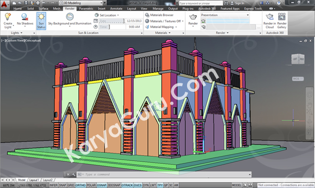
Task: Click the MODEL button in status bar
Action: point(237,185)
